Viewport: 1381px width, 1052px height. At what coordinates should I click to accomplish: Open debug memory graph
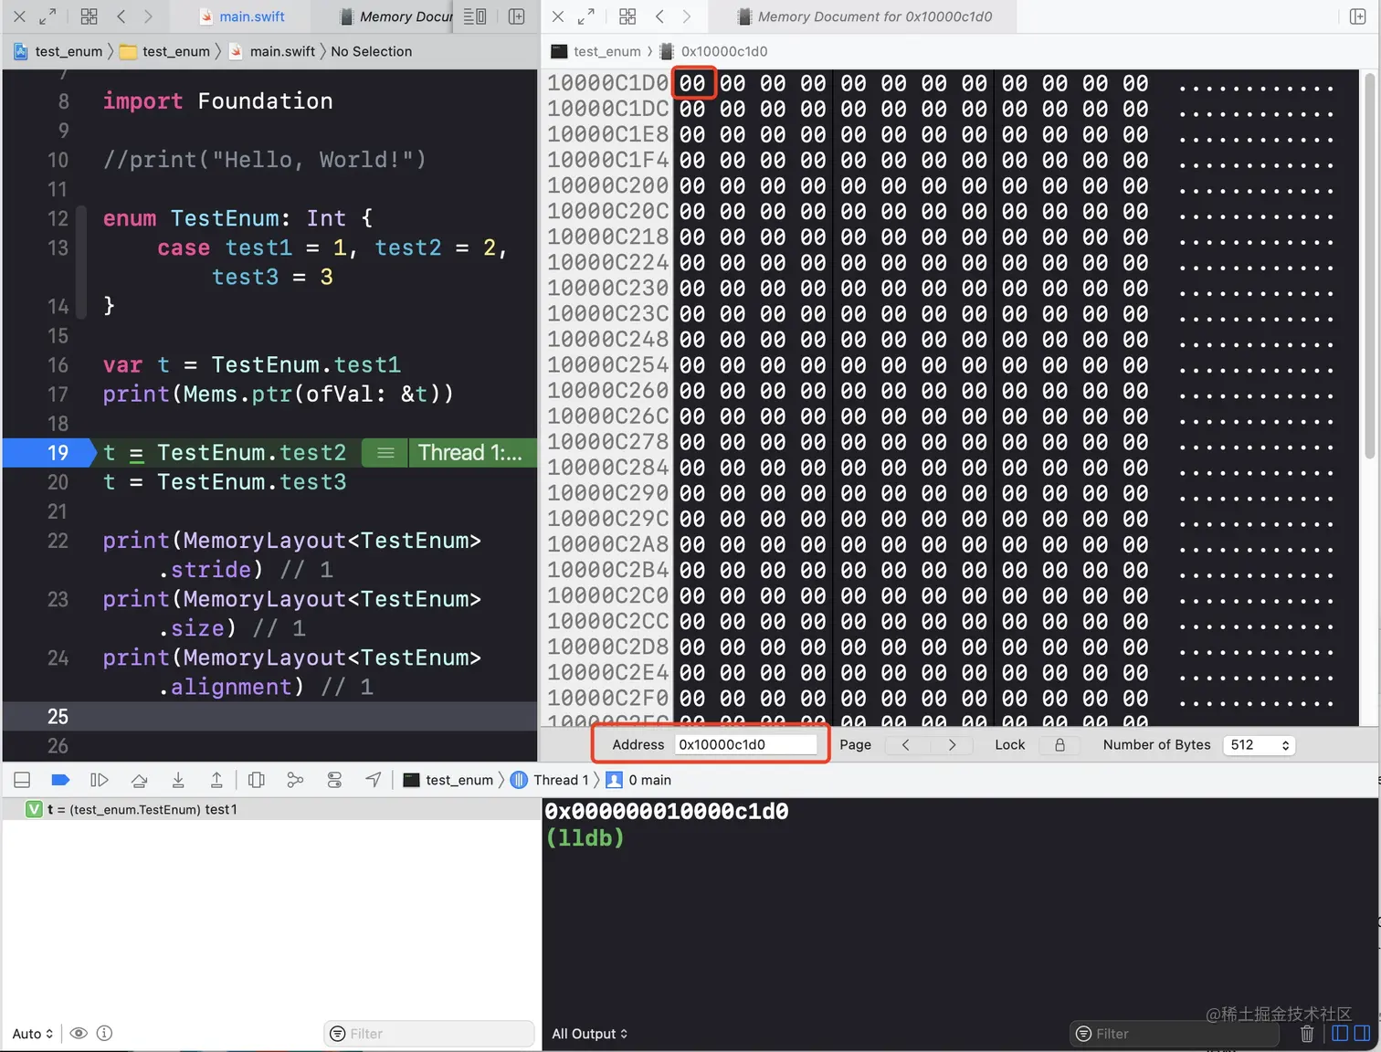tap(295, 780)
